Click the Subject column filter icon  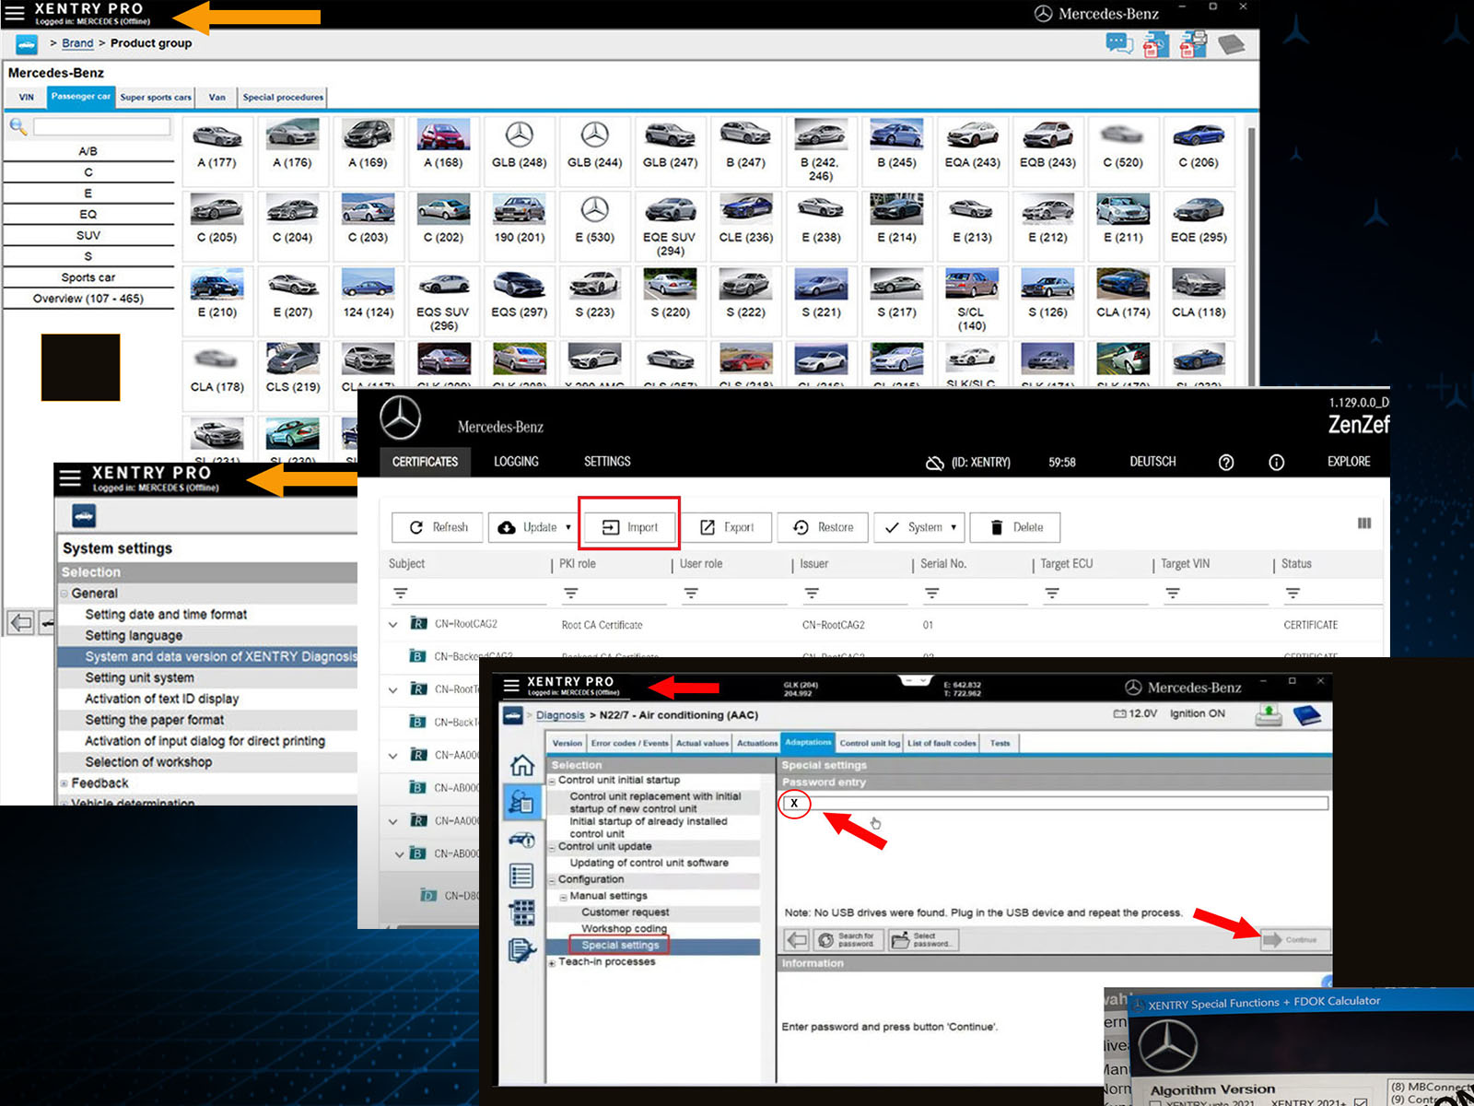click(x=400, y=594)
